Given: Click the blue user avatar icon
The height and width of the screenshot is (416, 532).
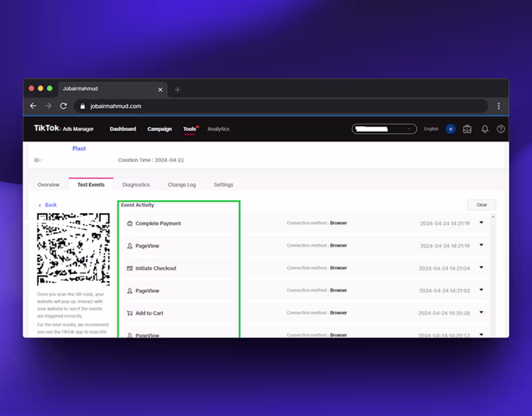Looking at the screenshot, I should (x=450, y=129).
